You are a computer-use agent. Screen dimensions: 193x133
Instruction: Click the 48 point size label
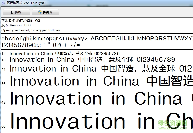[3, 102]
